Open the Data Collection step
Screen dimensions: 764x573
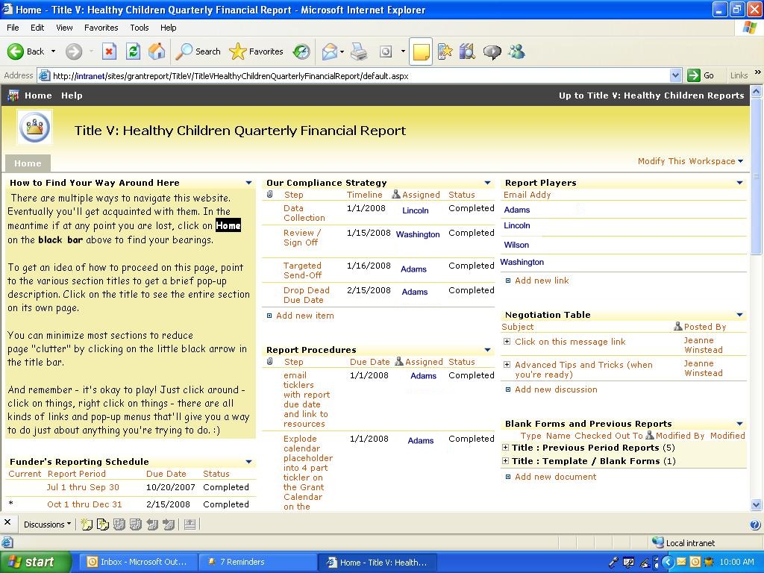(x=304, y=213)
